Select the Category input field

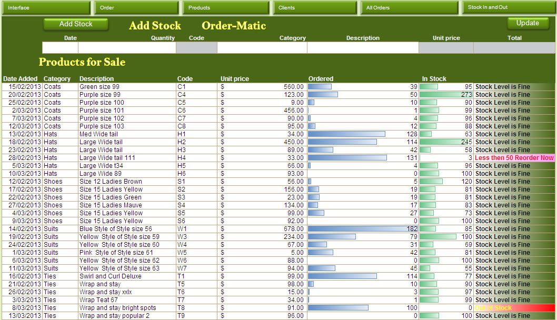point(262,48)
